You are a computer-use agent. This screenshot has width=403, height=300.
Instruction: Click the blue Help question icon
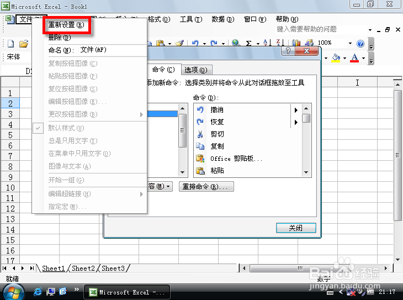pyautogui.click(x=360, y=44)
